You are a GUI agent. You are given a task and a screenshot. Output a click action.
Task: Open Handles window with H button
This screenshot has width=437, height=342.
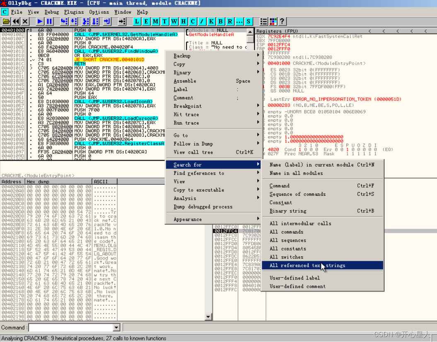183,22
